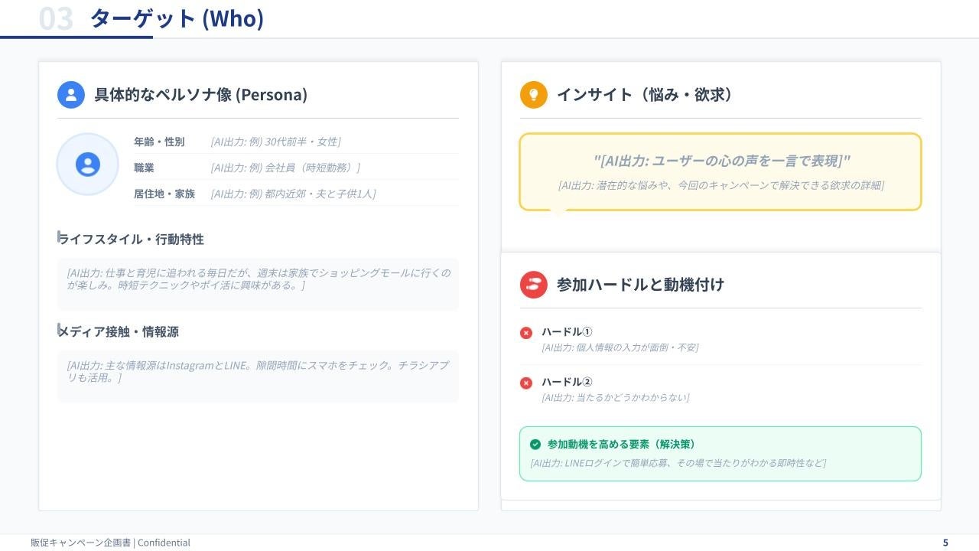The height and width of the screenshot is (551, 979).
Task: Click the 具体的なペルソナ像 (Persona) heading
Action: 200,95
